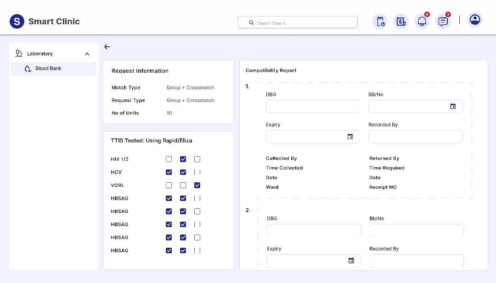Uncheck the third VDRL checkbox
Image resolution: width=496 pixels, height=283 pixels.
point(197,185)
